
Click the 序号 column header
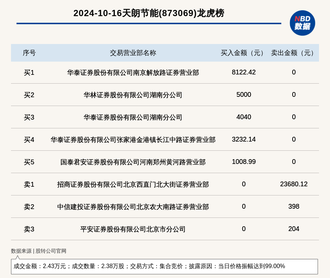coord(29,53)
